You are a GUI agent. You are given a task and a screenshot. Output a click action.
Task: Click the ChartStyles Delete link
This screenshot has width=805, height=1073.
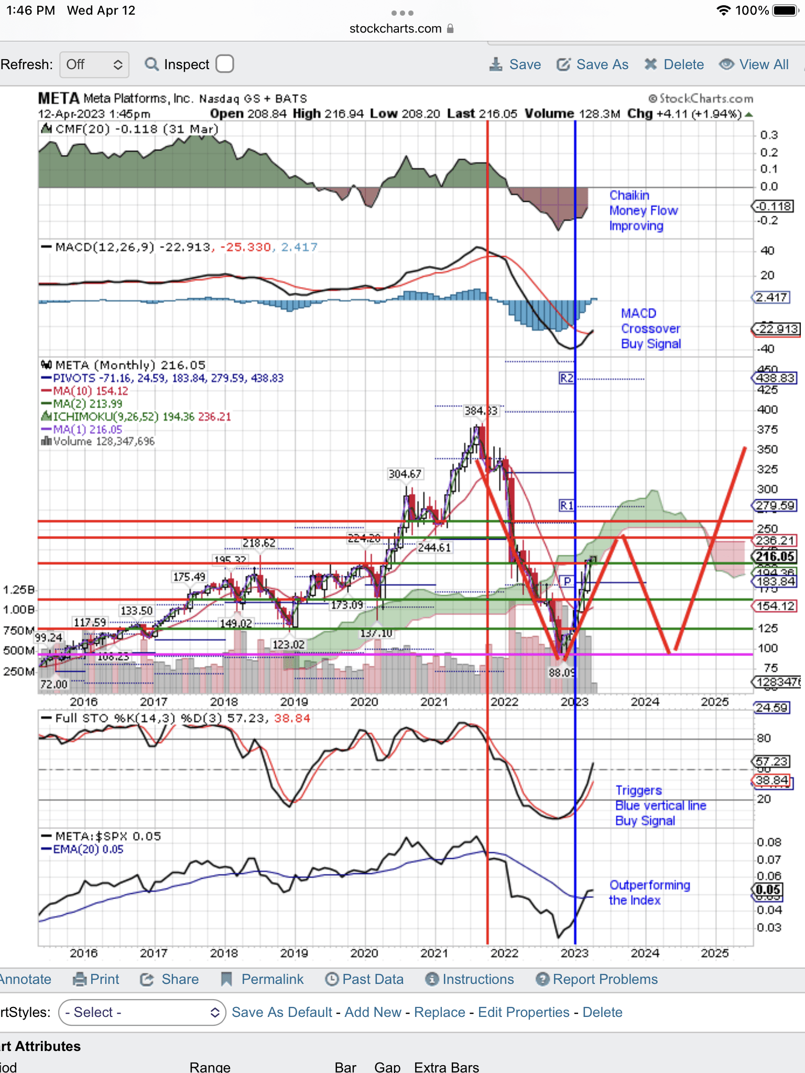coord(602,1012)
